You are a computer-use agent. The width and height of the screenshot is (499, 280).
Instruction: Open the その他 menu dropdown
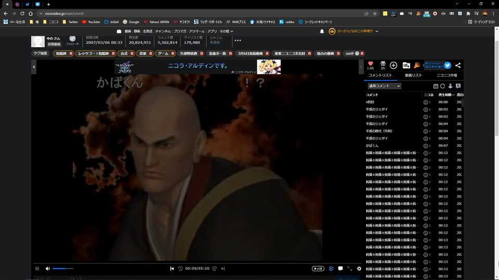click(227, 31)
